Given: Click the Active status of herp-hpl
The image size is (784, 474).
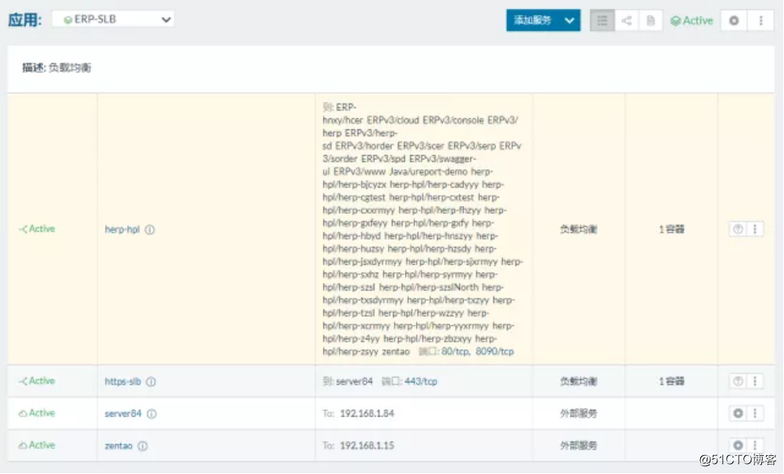Looking at the screenshot, I should click(37, 229).
